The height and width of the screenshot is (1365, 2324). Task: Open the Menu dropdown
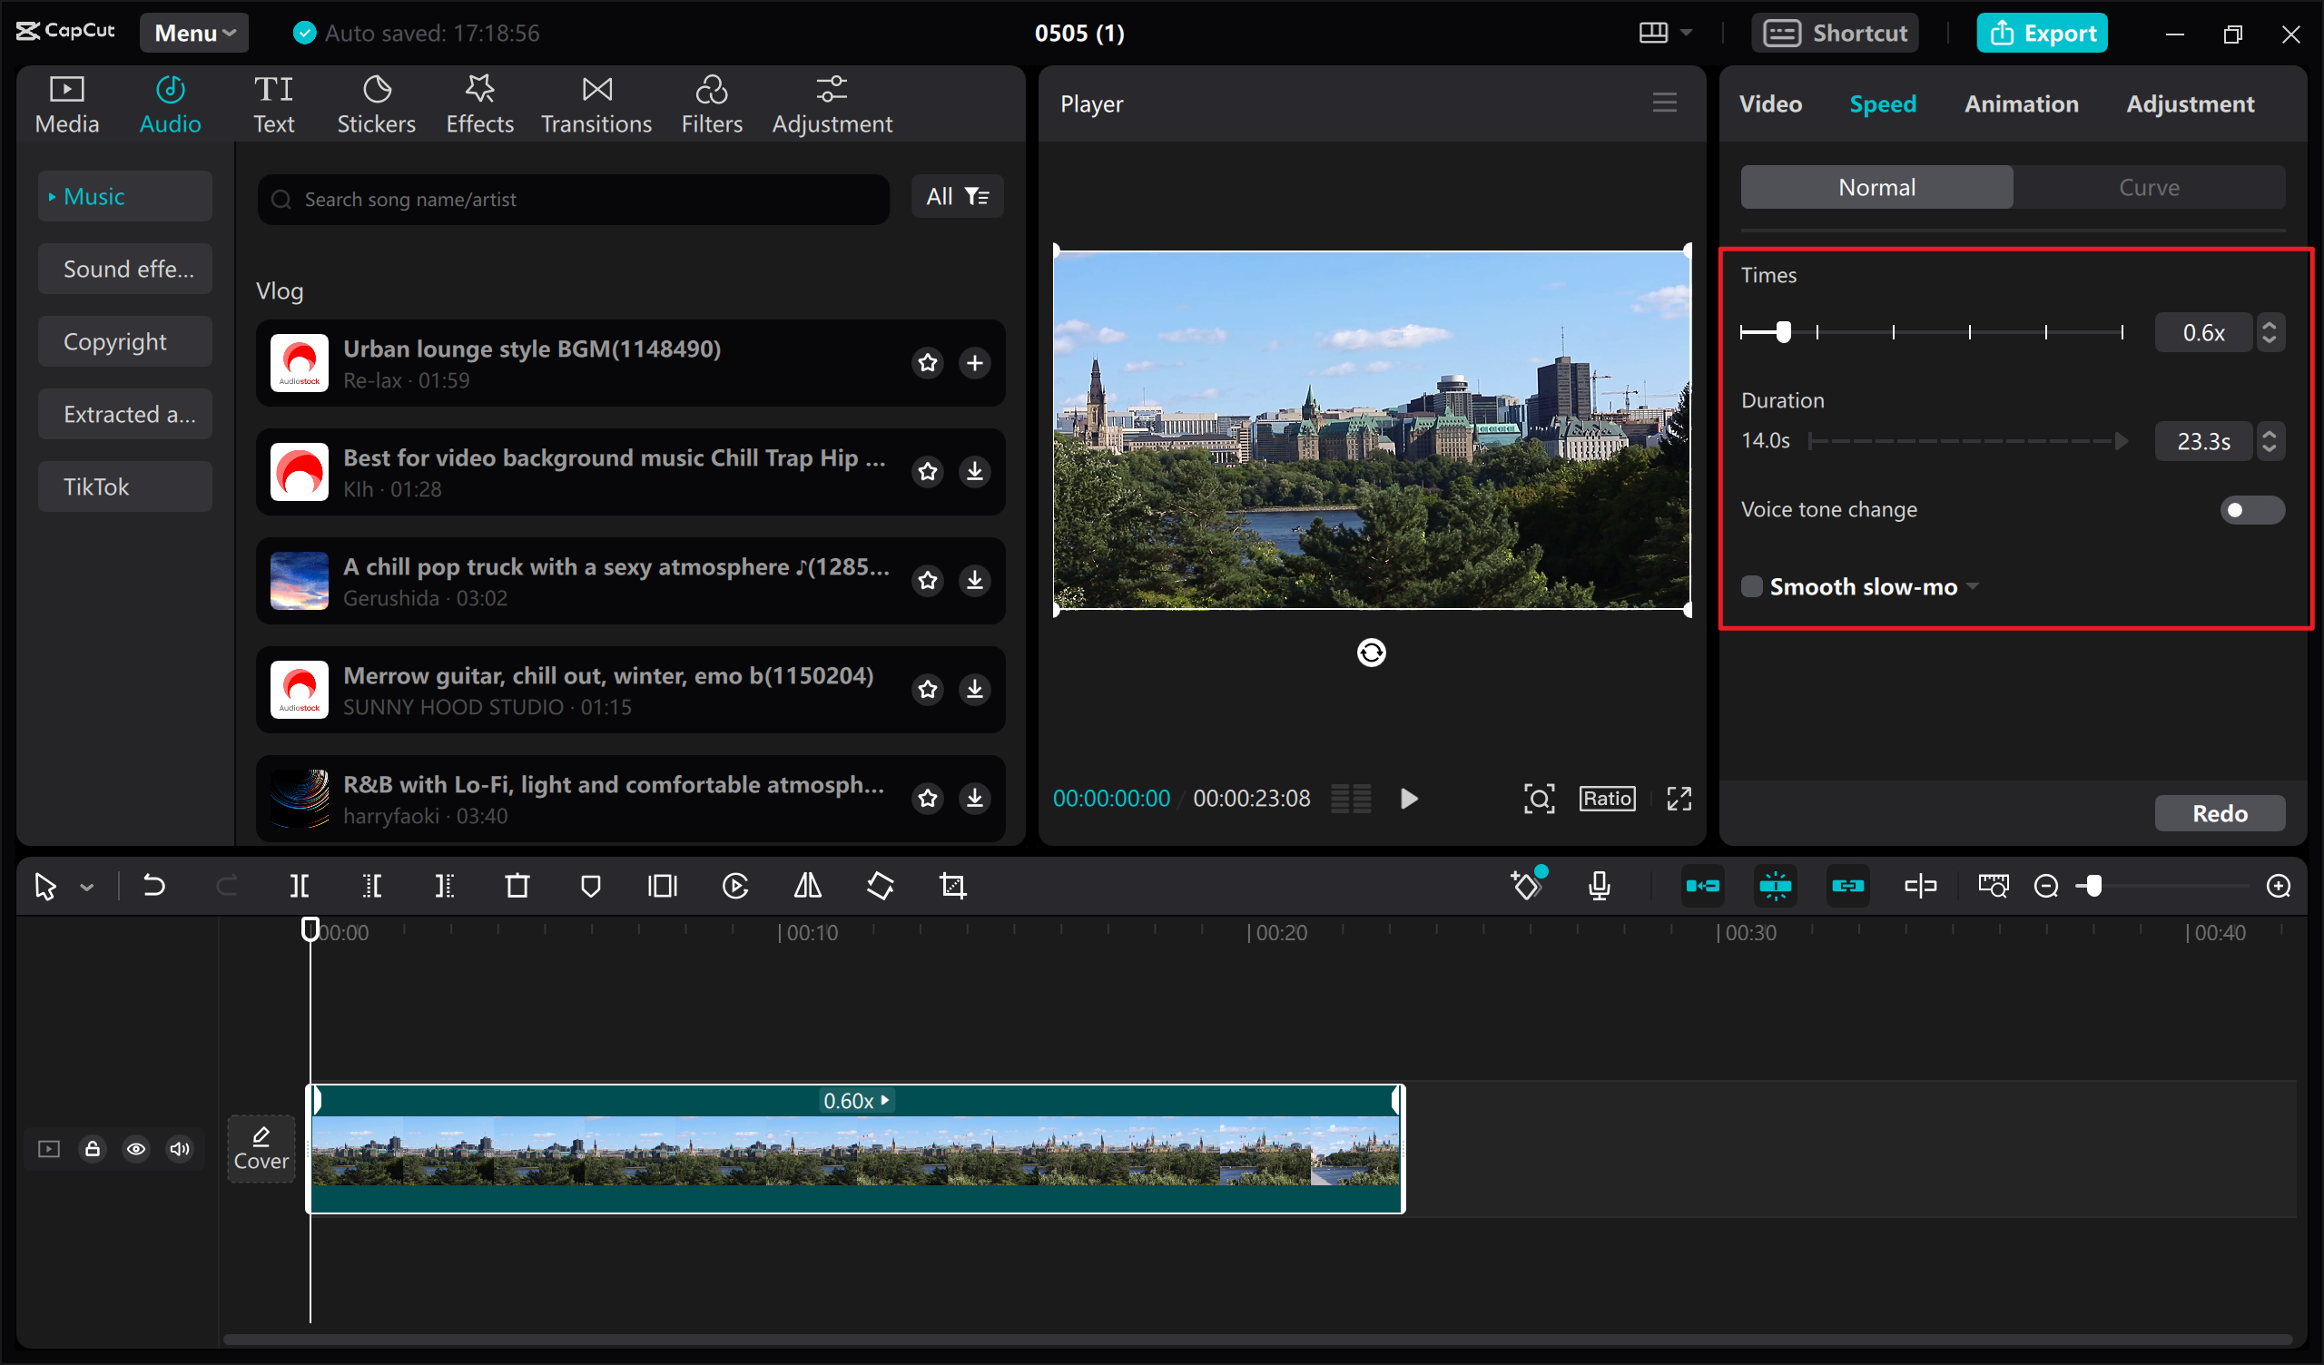pos(194,34)
